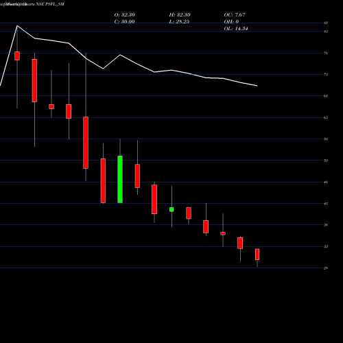Click the 28 price axis label
The width and height of the screenshot is (343, 343).
[326, 268]
